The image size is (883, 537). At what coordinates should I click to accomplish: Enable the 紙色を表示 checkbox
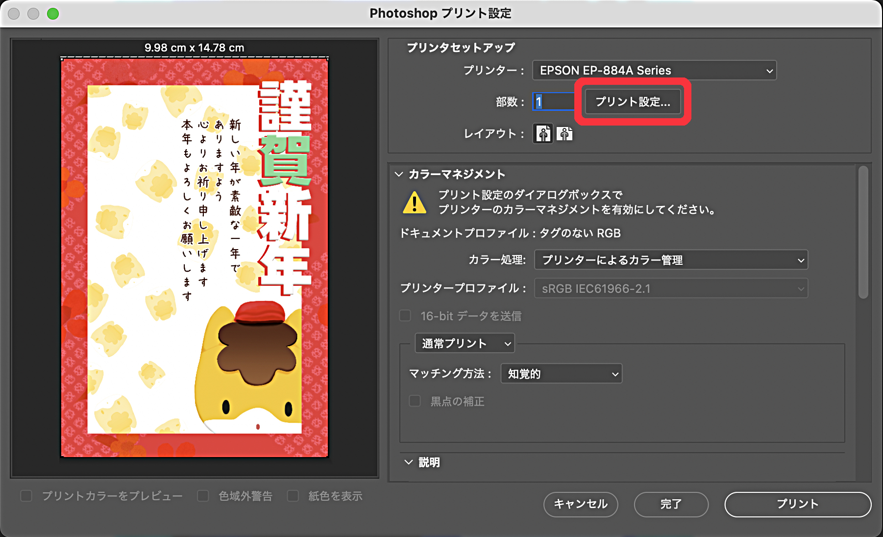(293, 496)
